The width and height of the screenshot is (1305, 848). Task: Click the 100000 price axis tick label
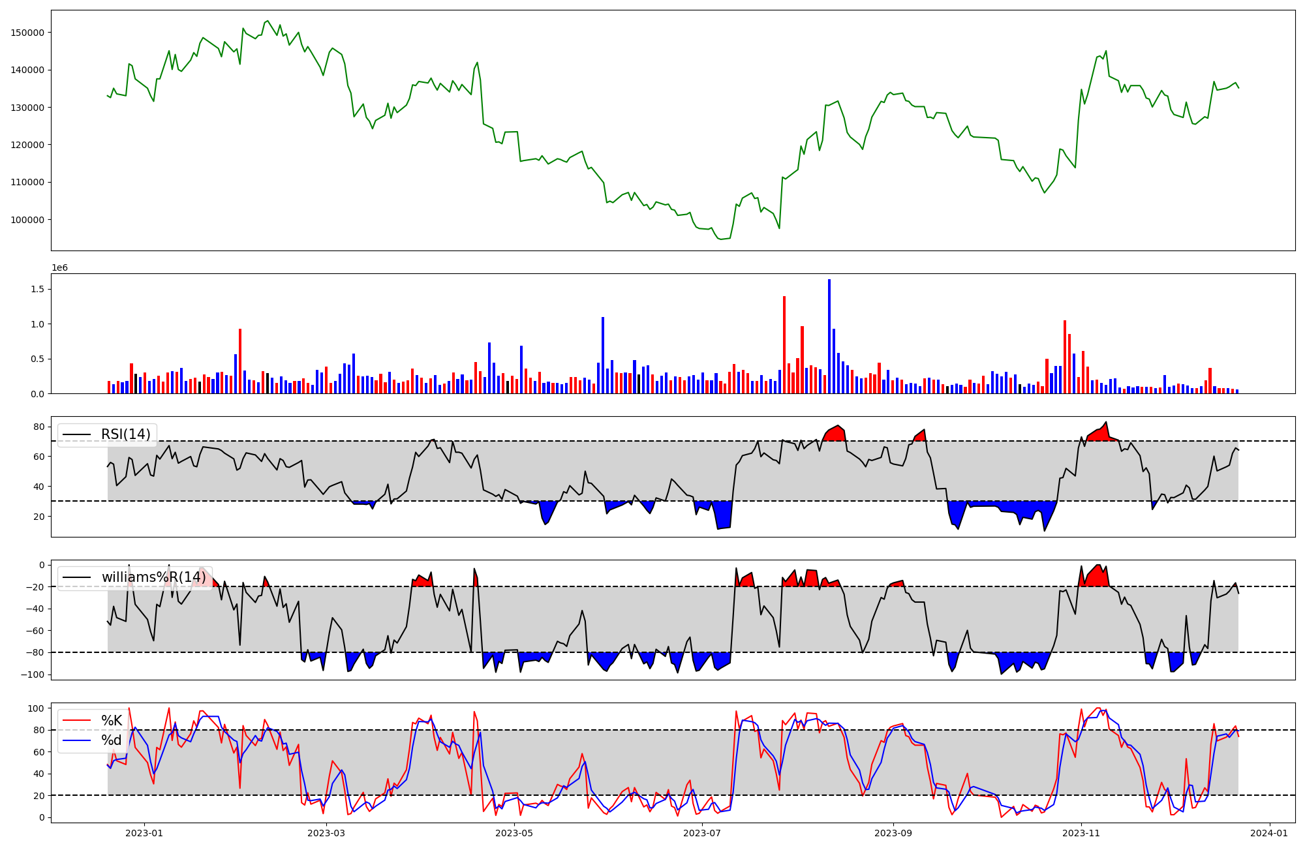click(28, 220)
